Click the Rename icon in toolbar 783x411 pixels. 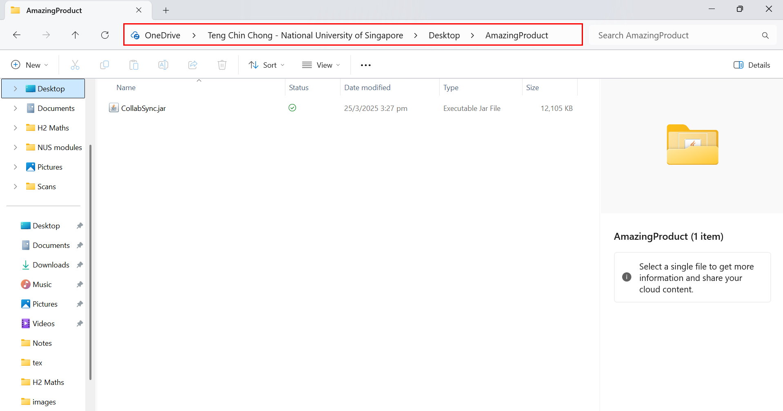click(x=163, y=65)
